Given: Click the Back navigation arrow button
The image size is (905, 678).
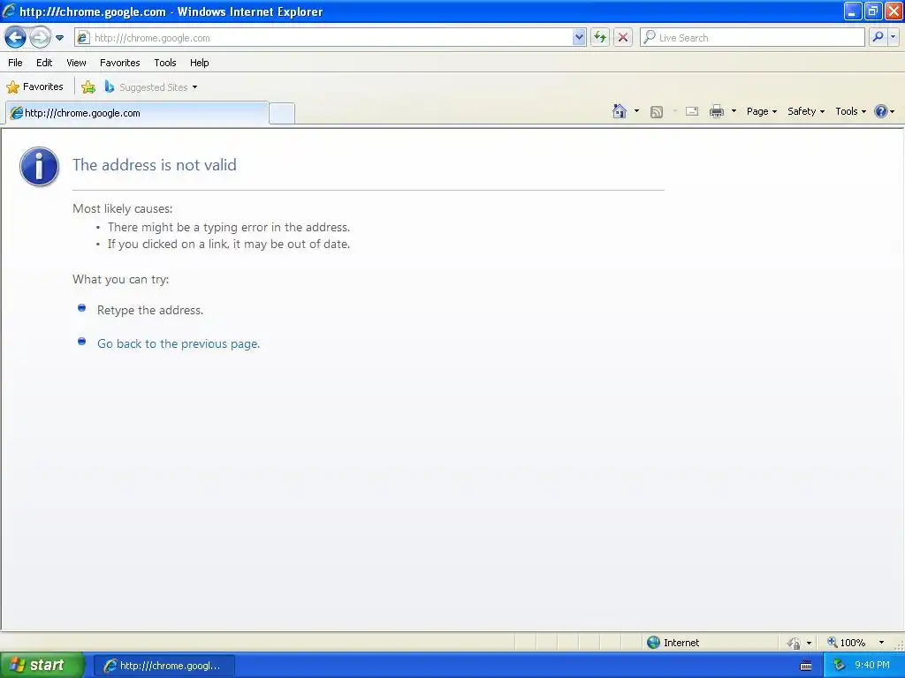Looking at the screenshot, I should click(x=16, y=38).
